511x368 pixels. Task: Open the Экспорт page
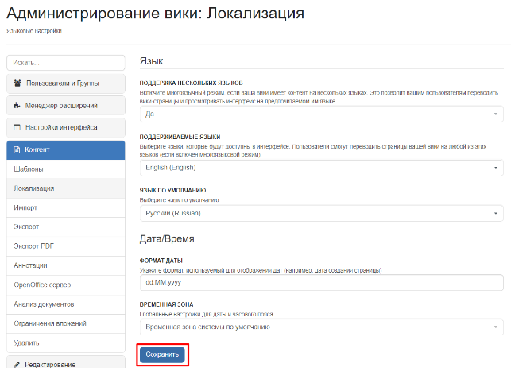[x=66, y=227]
